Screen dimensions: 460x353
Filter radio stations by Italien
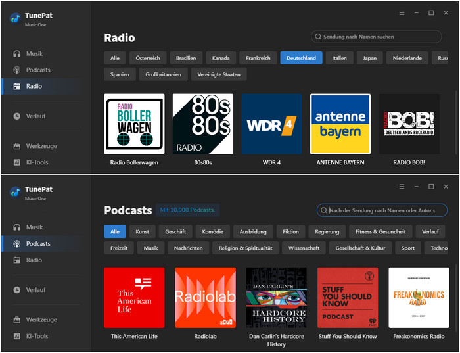tap(340, 58)
